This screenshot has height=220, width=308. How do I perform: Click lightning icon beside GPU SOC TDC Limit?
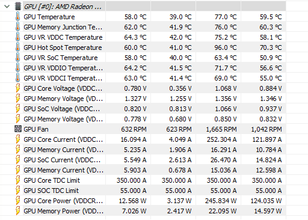tap(18, 191)
